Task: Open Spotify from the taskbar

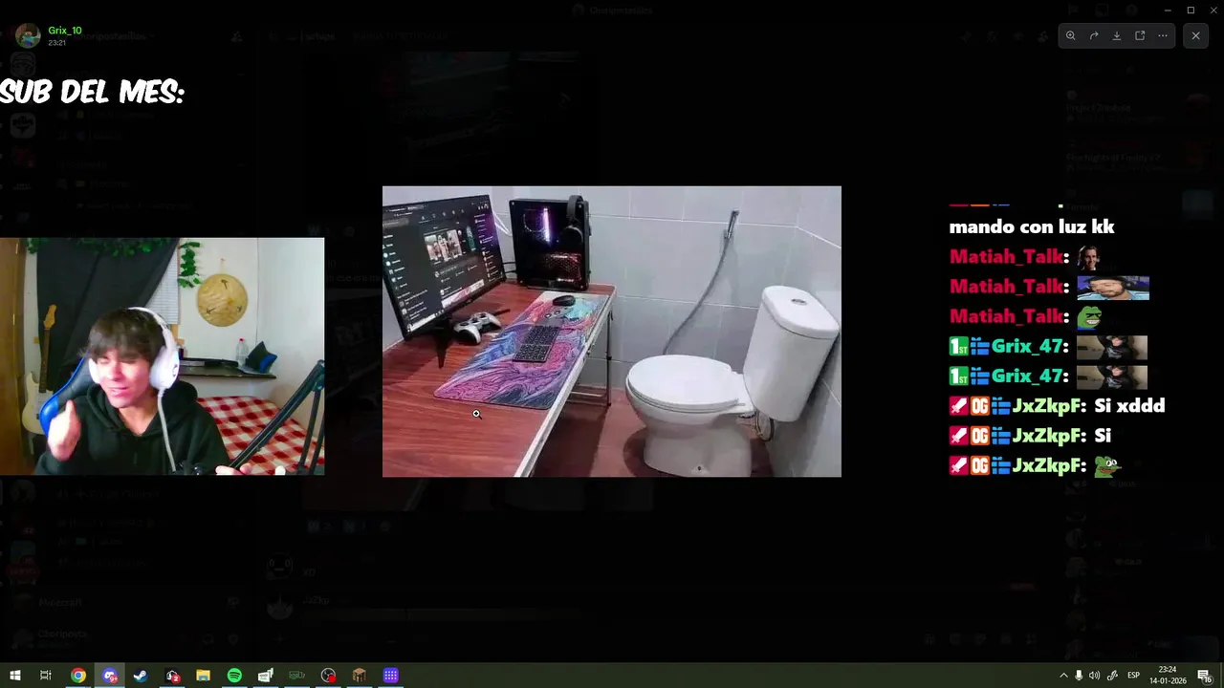Action: (234, 676)
